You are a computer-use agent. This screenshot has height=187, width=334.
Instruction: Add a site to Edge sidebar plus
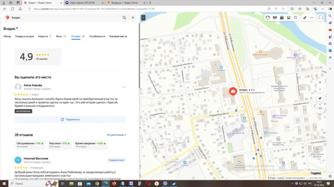(x=330, y=69)
